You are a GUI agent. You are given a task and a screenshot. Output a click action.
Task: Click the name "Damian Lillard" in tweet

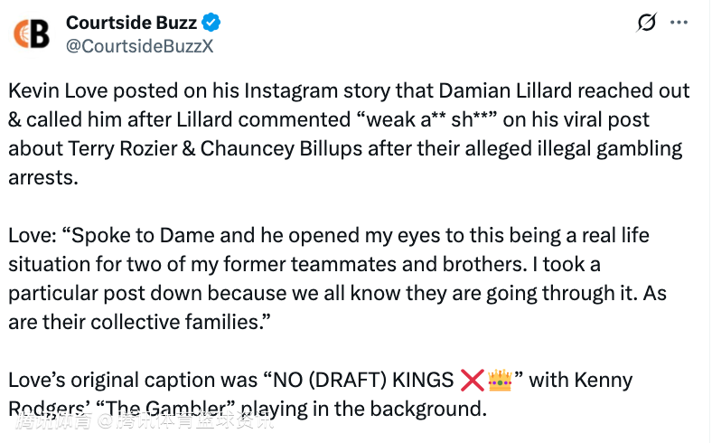coord(479,91)
